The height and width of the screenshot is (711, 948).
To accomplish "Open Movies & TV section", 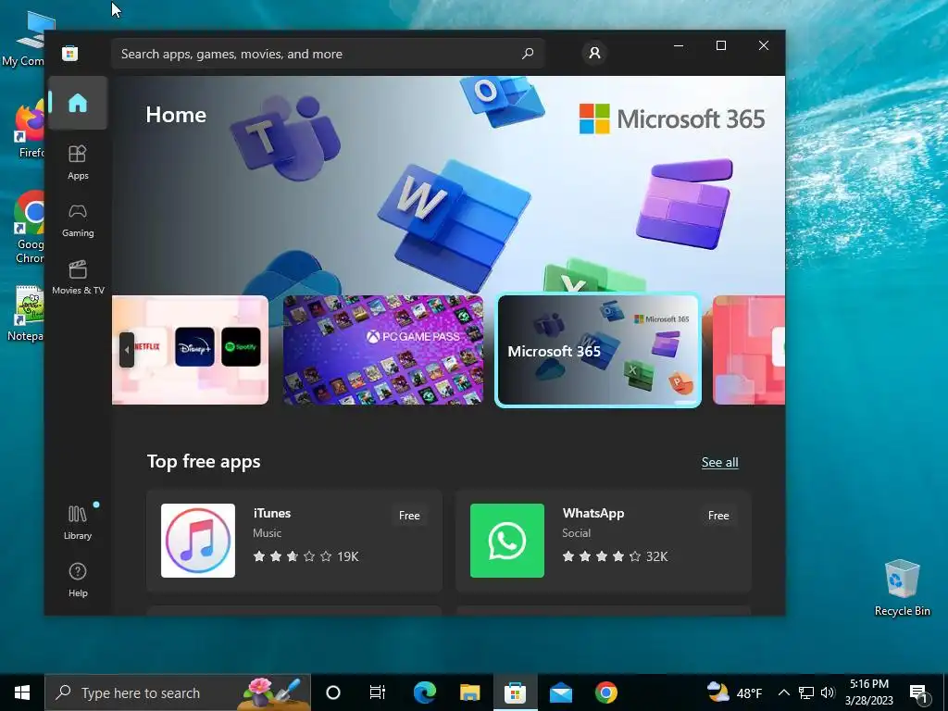I will click(x=78, y=278).
